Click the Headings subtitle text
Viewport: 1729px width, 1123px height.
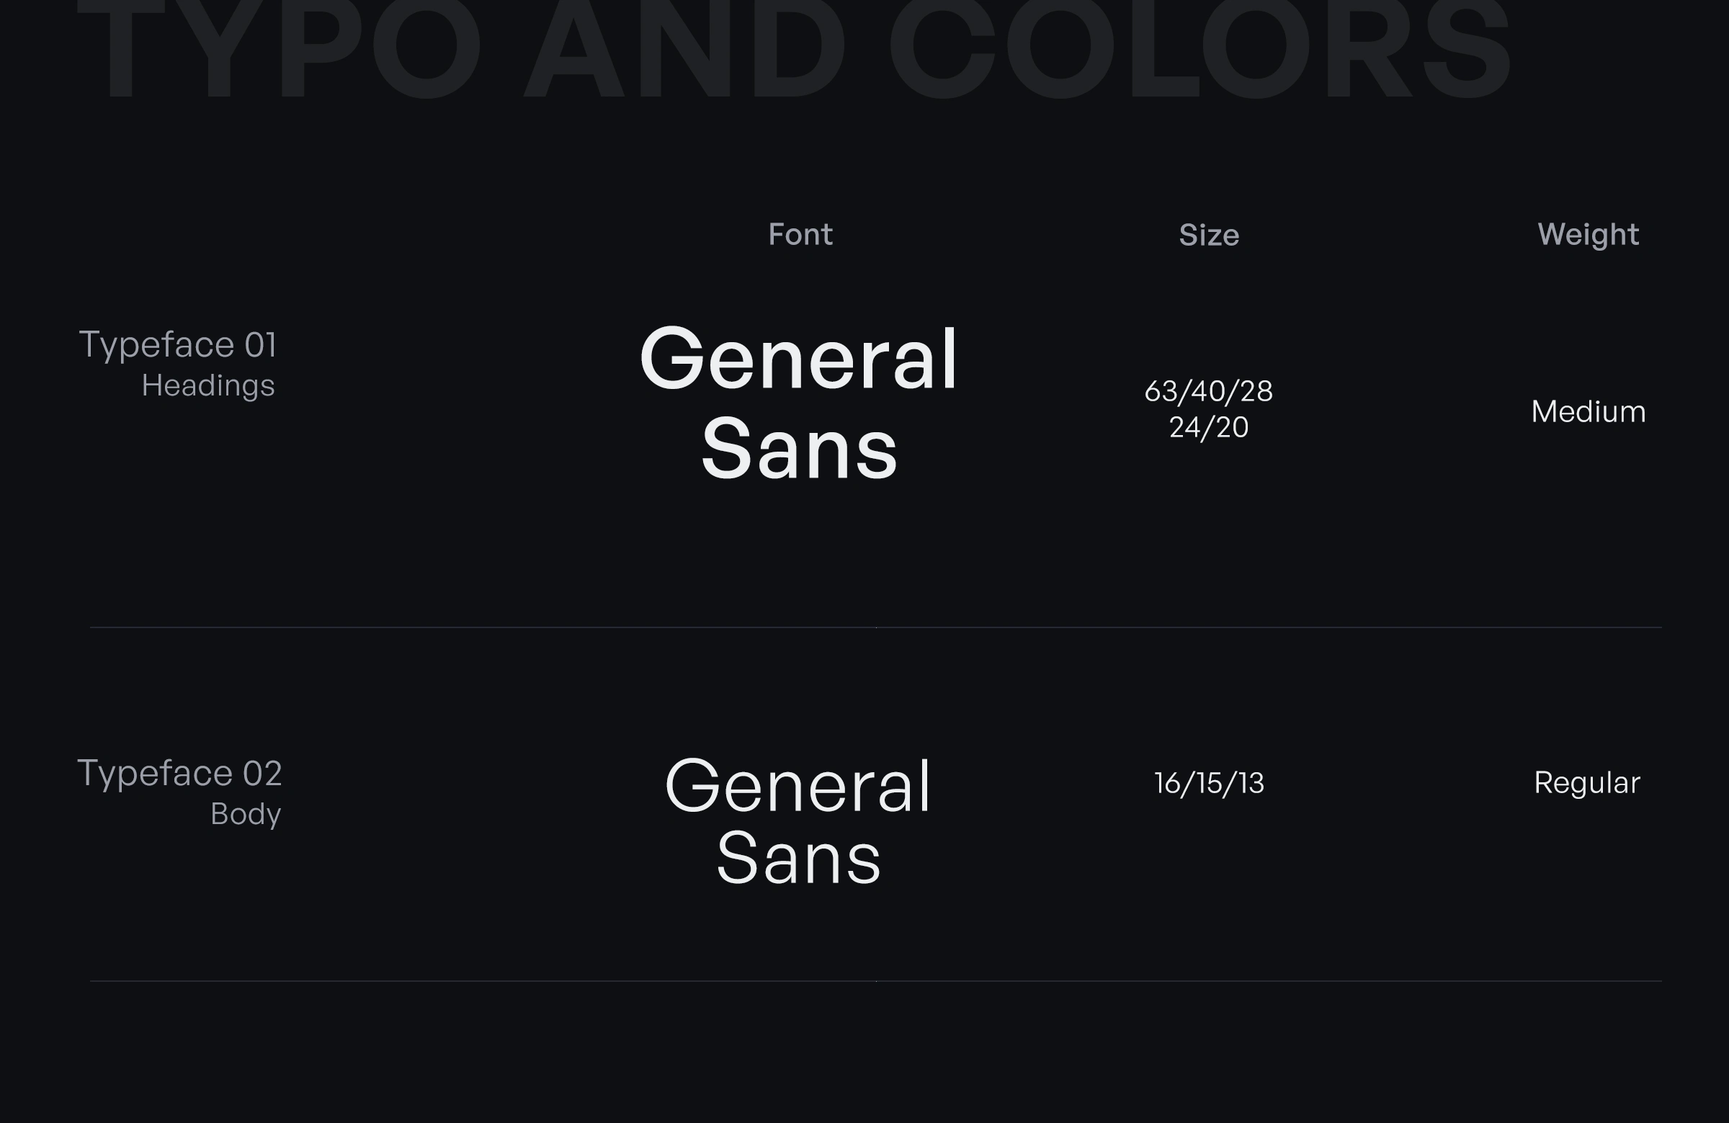pyautogui.click(x=207, y=385)
